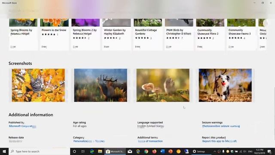Image resolution: width=275 pixels, height=155 pixels.
Task: Open the Spring Blooms by Rebecca Heigel theme
Action: tap(23, 34)
